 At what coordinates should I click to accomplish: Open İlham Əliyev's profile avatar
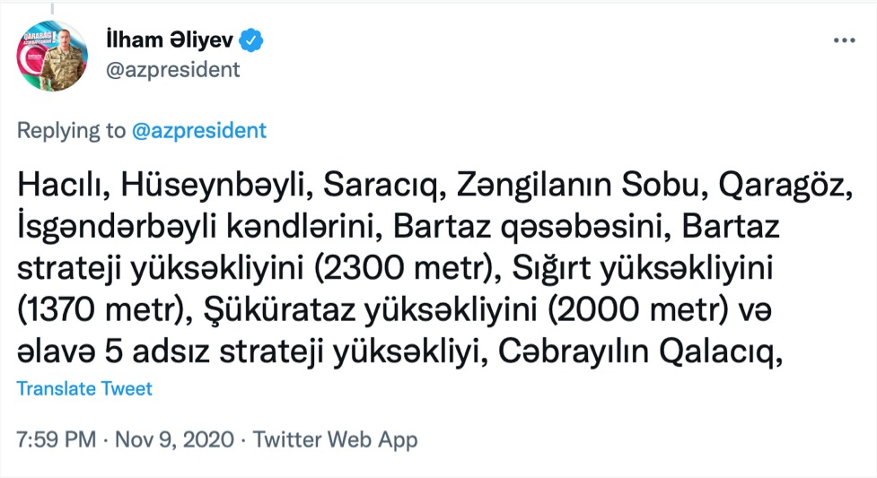click(53, 56)
